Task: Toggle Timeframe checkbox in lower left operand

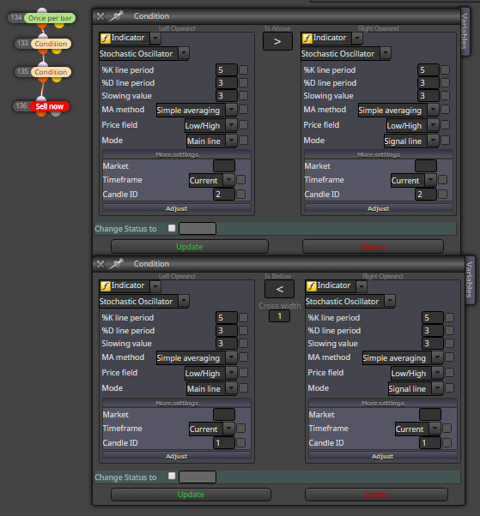Action: tap(241, 428)
